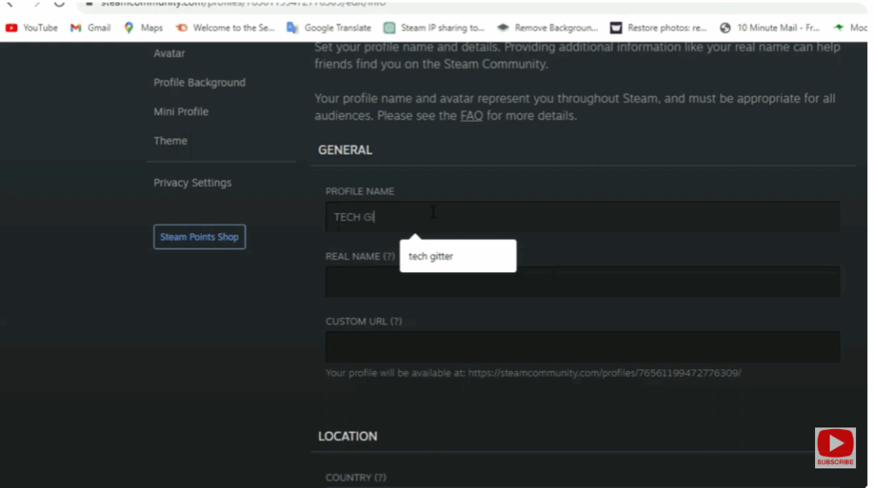874x488 pixels.
Task: Open the Steam IP sharing bookmark
Action: pyautogui.click(x=434, y=28)
